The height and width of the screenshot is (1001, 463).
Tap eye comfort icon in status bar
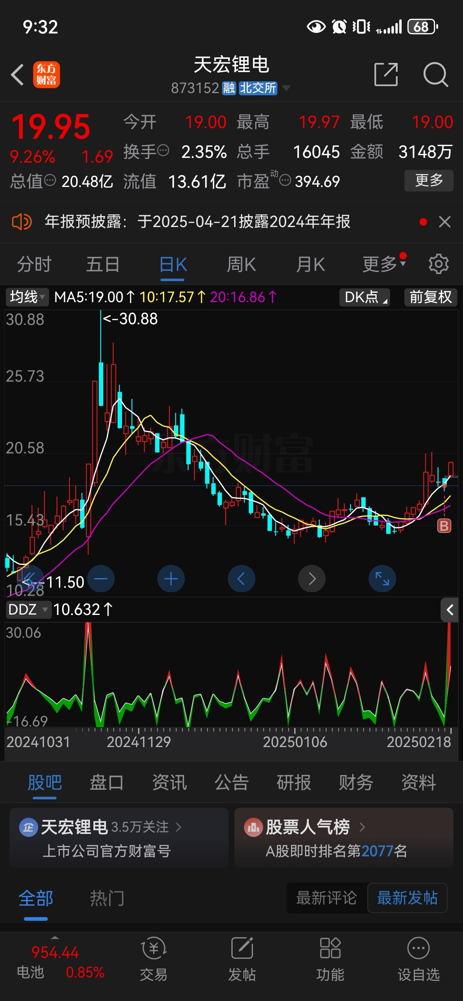tap(316, 26)
